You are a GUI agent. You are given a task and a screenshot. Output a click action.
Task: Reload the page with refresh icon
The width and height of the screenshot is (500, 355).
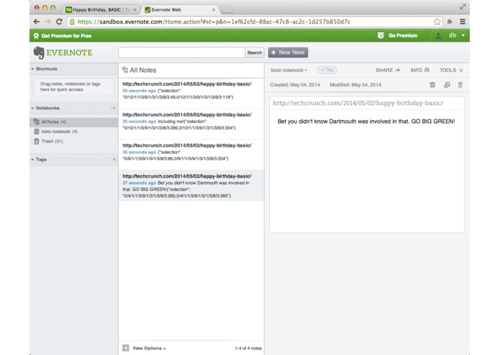point(59,22)
